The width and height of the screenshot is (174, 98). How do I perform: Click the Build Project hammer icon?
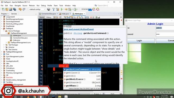coord(54,10)
